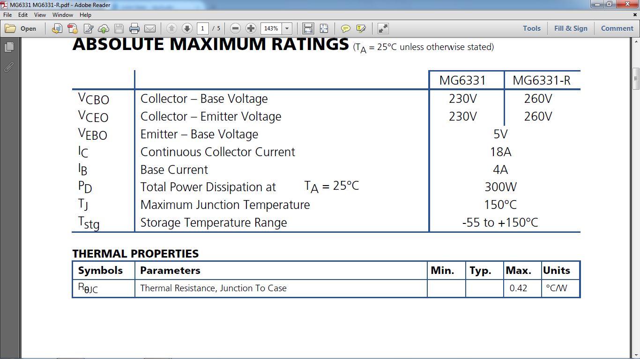Click the fit width scrolling icon
Image resolution: width=640 pixels, height=359 pixels.
point(308,29)
